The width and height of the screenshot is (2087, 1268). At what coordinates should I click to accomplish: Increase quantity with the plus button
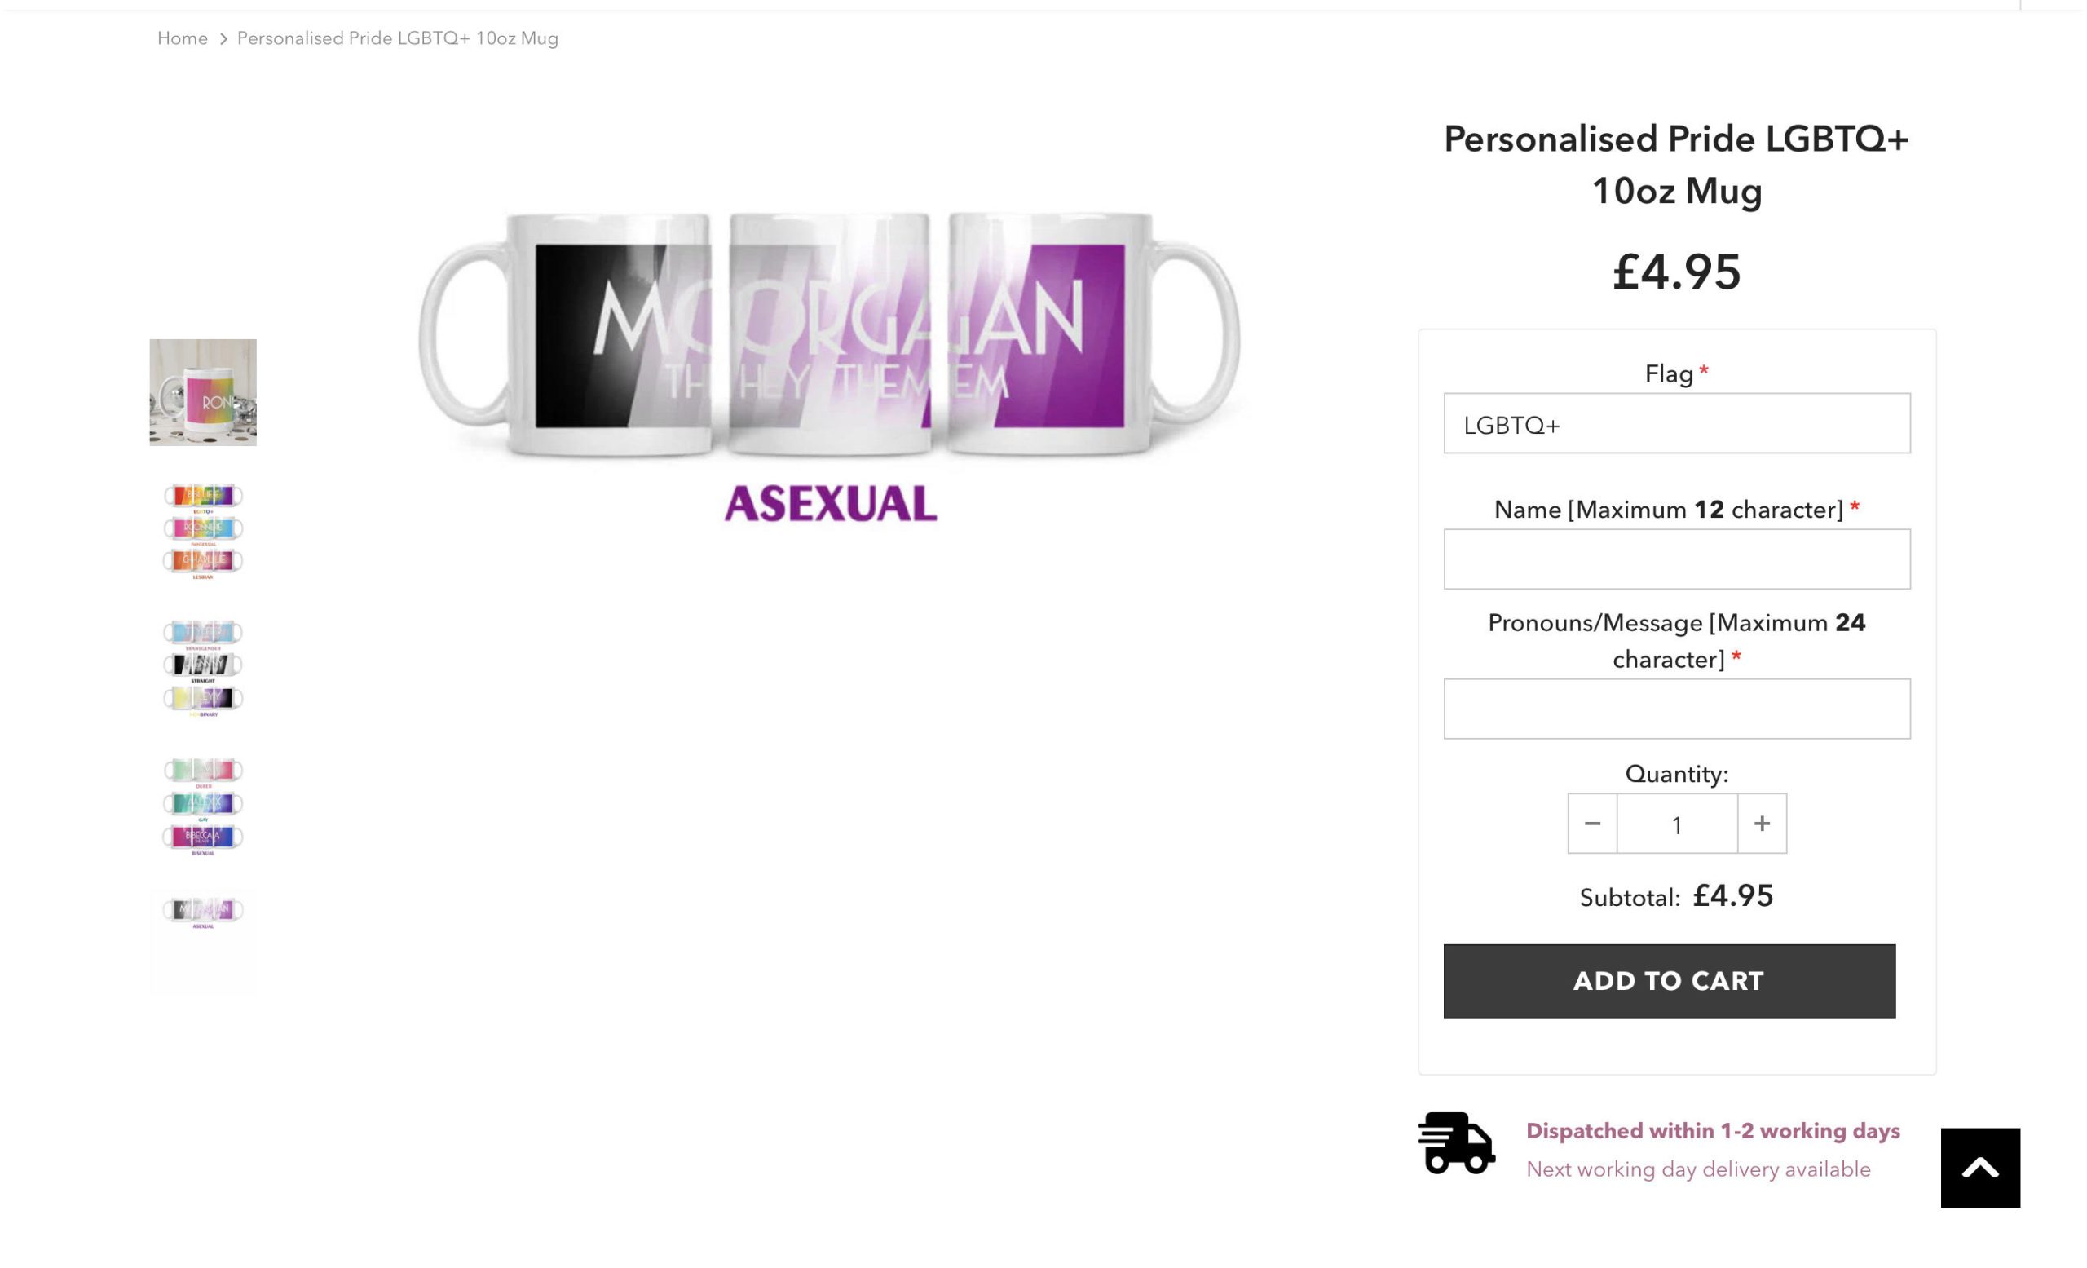click(x=1761, y=824)
